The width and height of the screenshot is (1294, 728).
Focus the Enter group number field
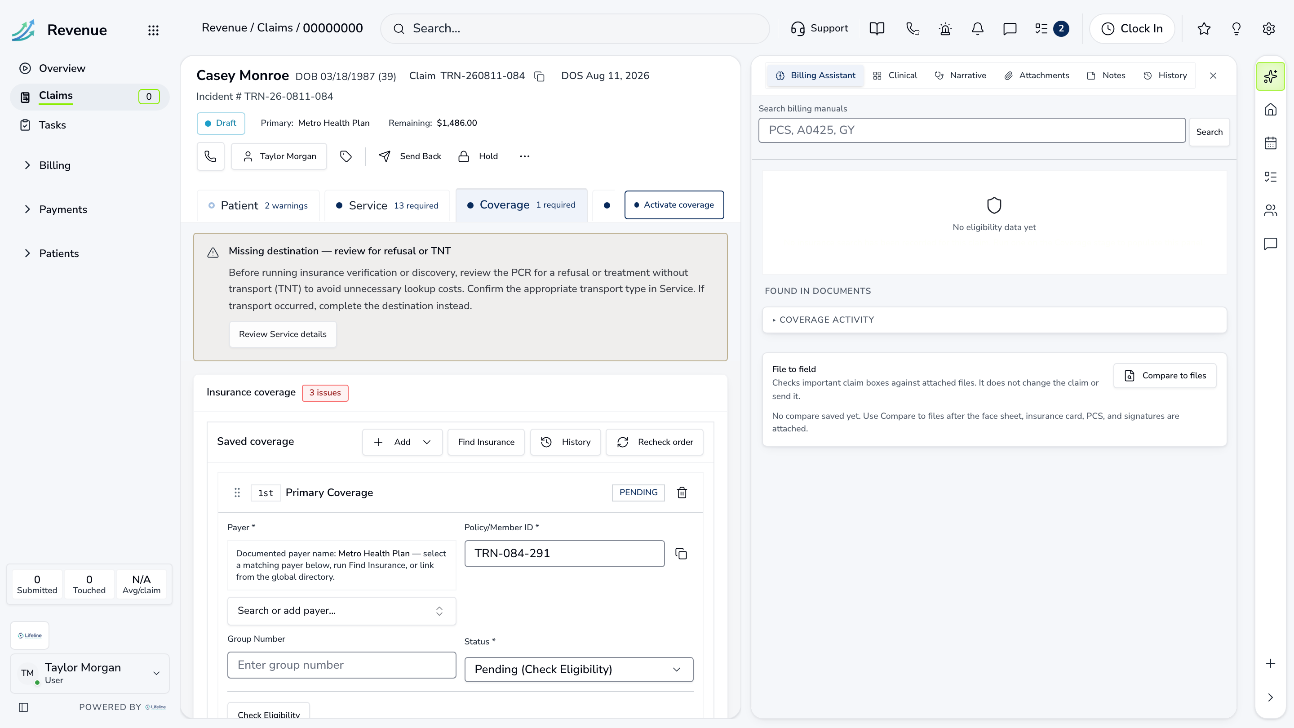coord(341,665)
